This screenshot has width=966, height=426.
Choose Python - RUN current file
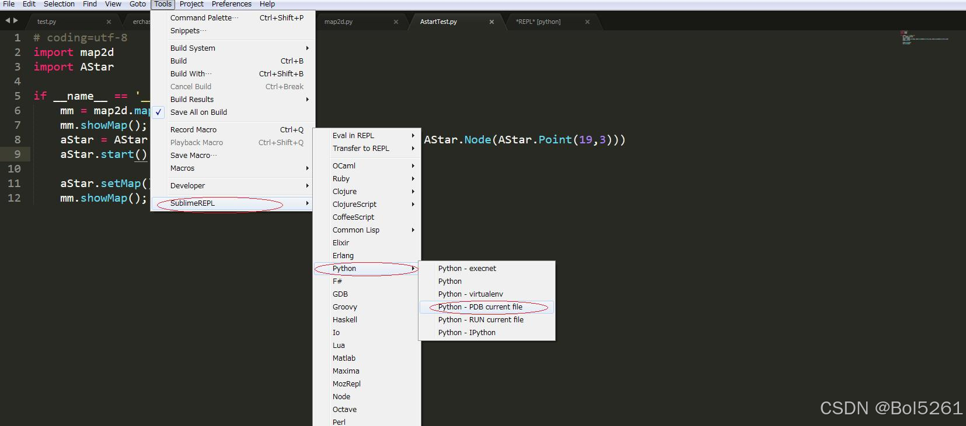487,320
